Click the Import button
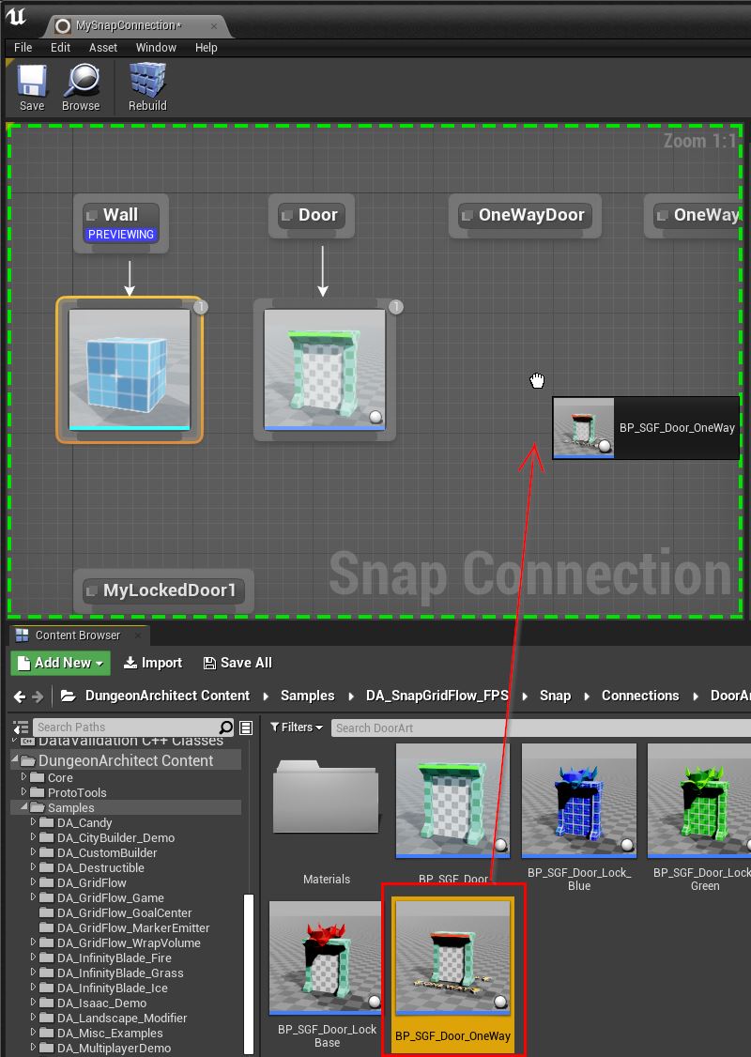The width and height of the screenshot is (751, 1057). pyautogui.click(x=153, y=663)
